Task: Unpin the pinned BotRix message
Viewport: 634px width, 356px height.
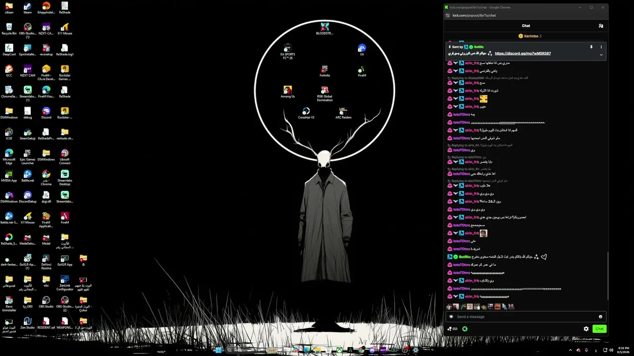Action: pyautogui.click(x=591, y=47)
